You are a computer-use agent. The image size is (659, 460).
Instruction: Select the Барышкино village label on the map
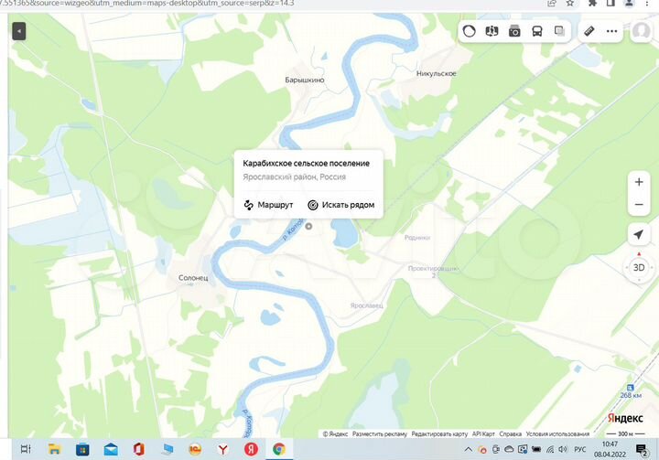[x=304, y=80]
